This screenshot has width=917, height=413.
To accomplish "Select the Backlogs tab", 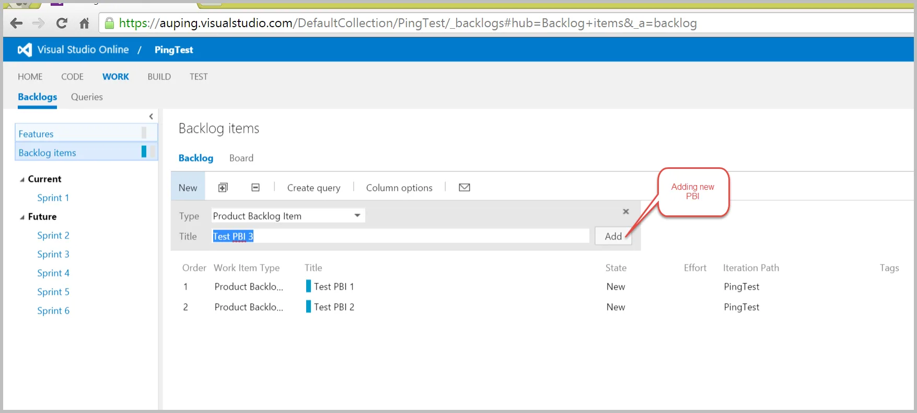I will click(38, 97).
